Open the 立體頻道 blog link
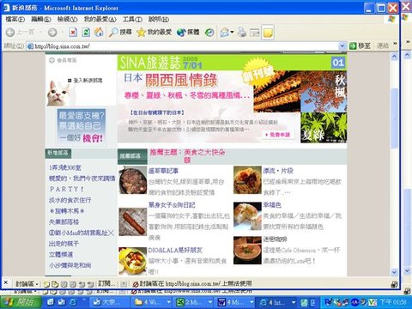The height and width of the screenshot is (309, 412). (x=61, y=254)
